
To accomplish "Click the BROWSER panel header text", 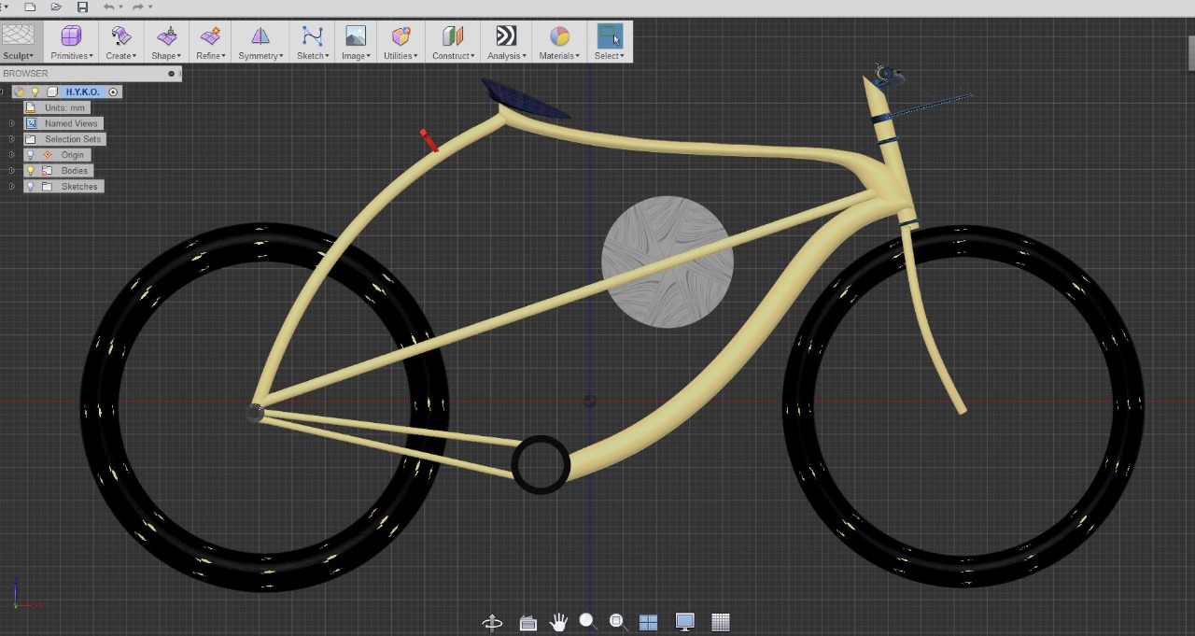I will 25,74.
